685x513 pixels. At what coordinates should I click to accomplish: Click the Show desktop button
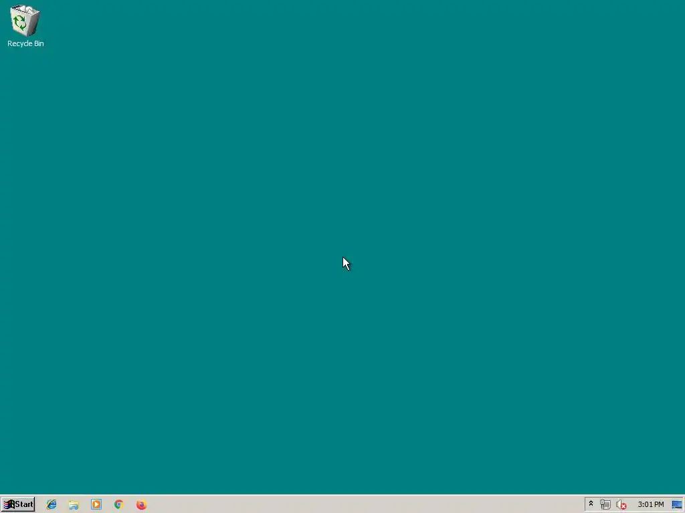point(677,504)
